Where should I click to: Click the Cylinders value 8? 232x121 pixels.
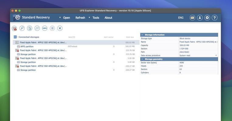click(180, 73)
